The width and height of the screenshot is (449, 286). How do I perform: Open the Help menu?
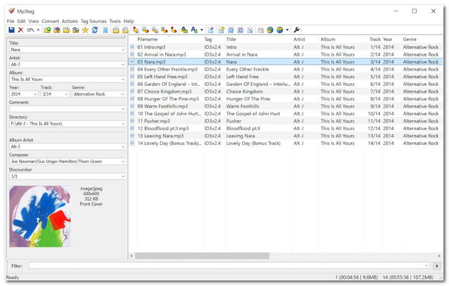pos(129,21)
